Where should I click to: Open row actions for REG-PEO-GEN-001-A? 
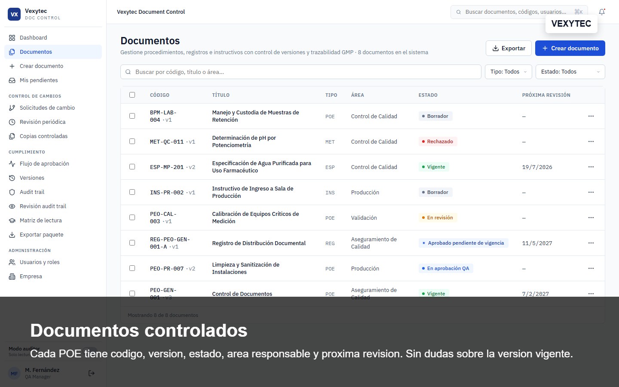591,243
